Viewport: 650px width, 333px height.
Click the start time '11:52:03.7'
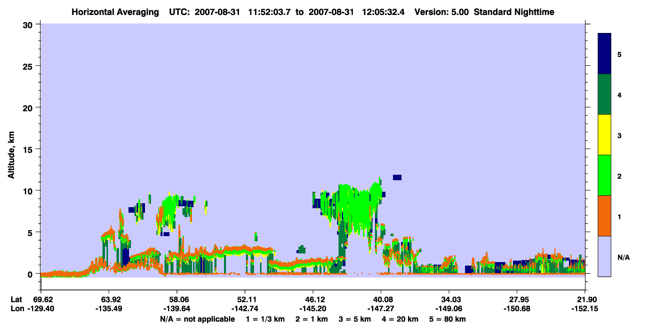click(x=269, y=12)
